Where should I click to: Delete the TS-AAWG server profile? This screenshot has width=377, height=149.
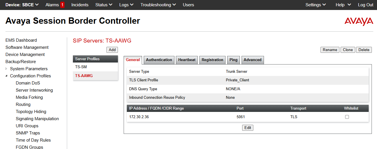tap(364, 50)
